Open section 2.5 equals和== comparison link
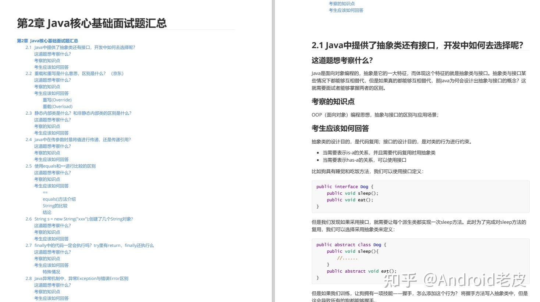 pyautogui.click(x=60, y=166)
